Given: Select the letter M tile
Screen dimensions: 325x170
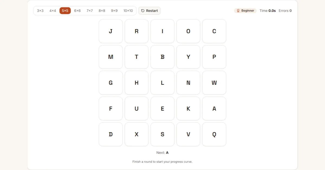Looking at the screenshot, I should [x=111, y=57].
